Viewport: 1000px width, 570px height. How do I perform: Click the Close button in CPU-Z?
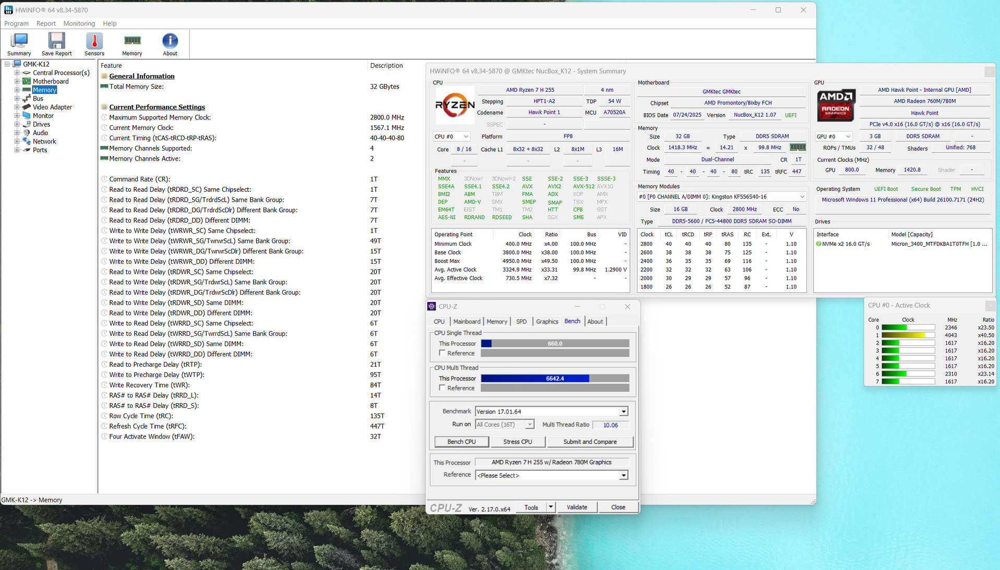(x=618, y=507)
